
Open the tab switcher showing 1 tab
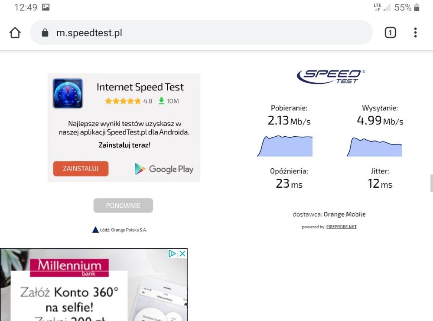pyautogui.click(x=390, y=32)
